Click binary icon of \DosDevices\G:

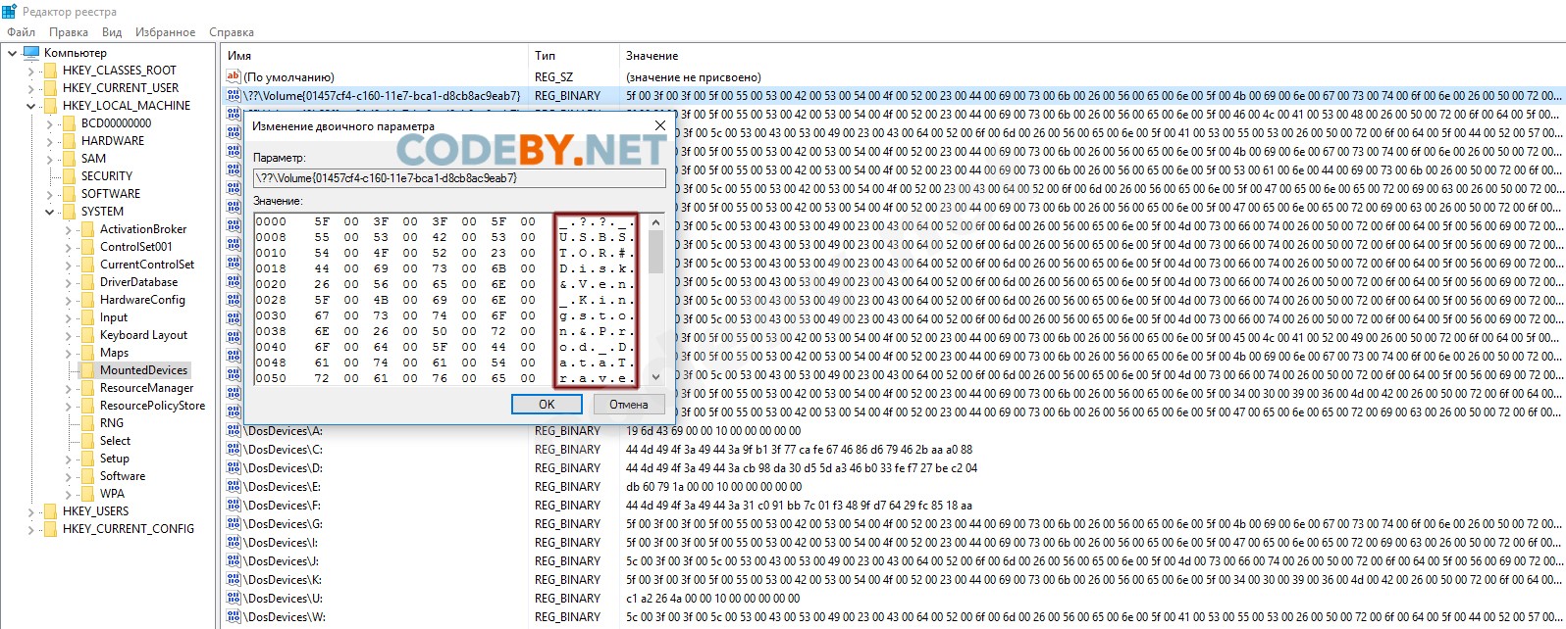[234, 524]
